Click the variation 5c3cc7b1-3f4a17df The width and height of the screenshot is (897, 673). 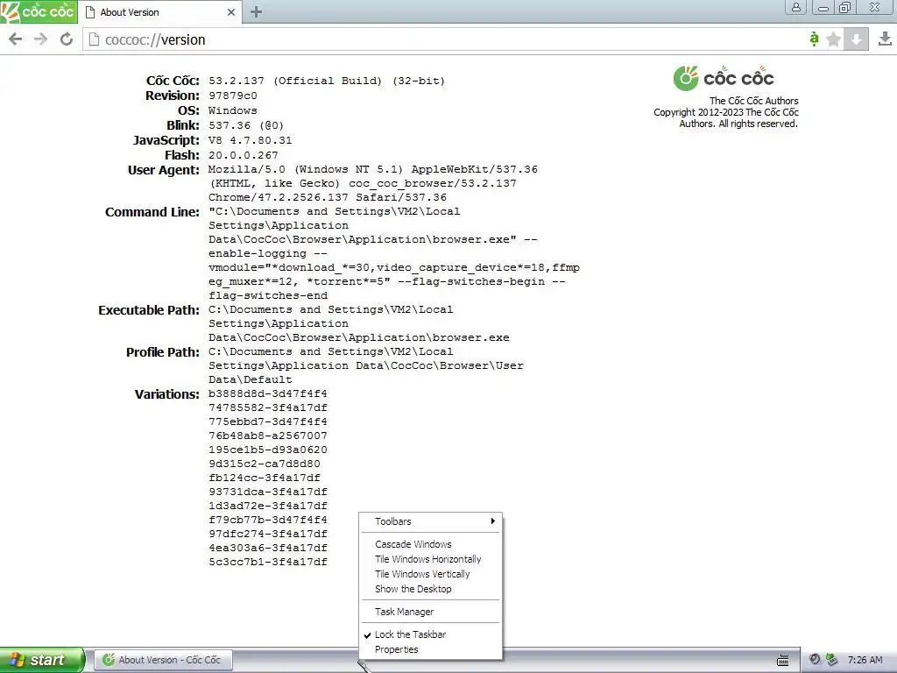[x=268, y=562]
